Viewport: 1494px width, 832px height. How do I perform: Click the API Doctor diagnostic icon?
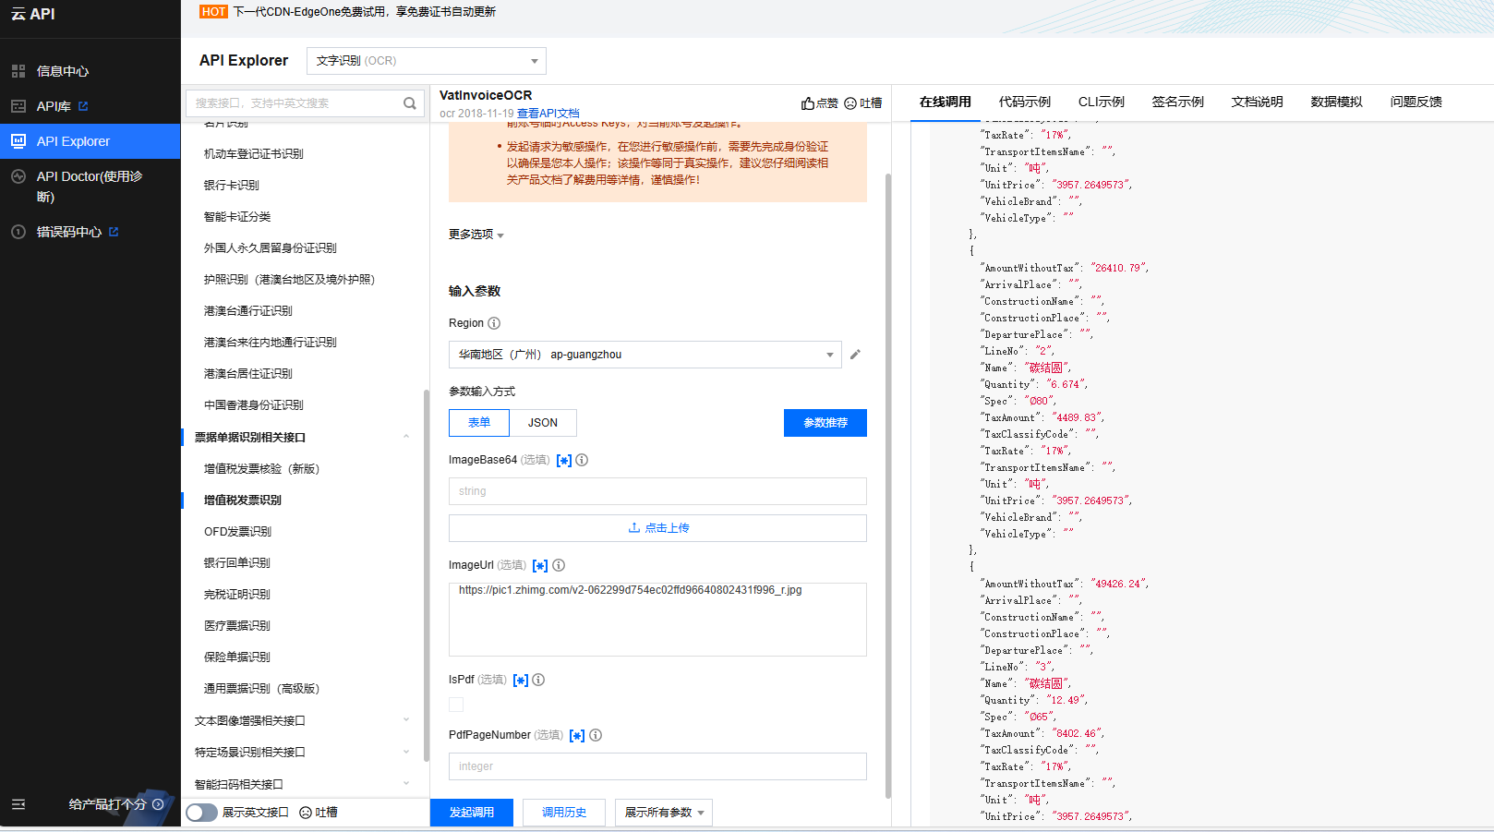click(x=18, y=176)
